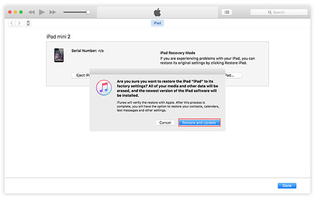Click the Done button
This screenshot has width=317, height=199.
[x=287, y=186]
